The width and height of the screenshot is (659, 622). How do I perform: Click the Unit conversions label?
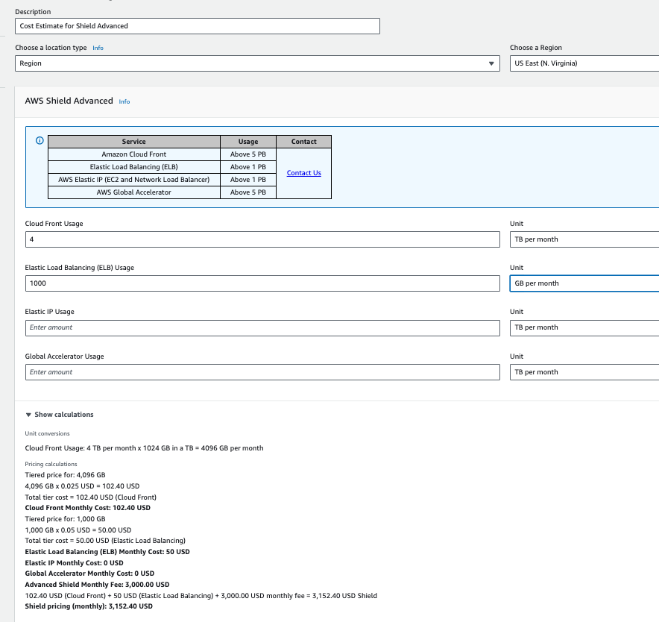(47, 433)
